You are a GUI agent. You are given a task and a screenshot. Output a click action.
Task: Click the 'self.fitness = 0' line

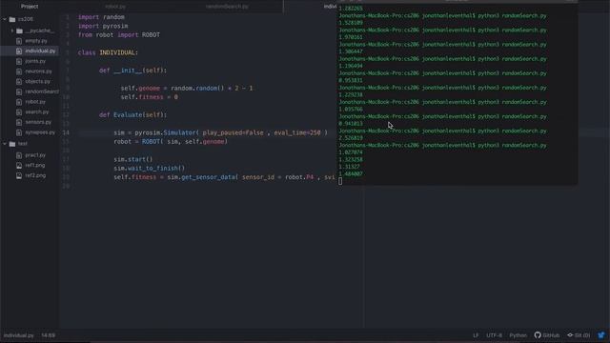(149, 97)
